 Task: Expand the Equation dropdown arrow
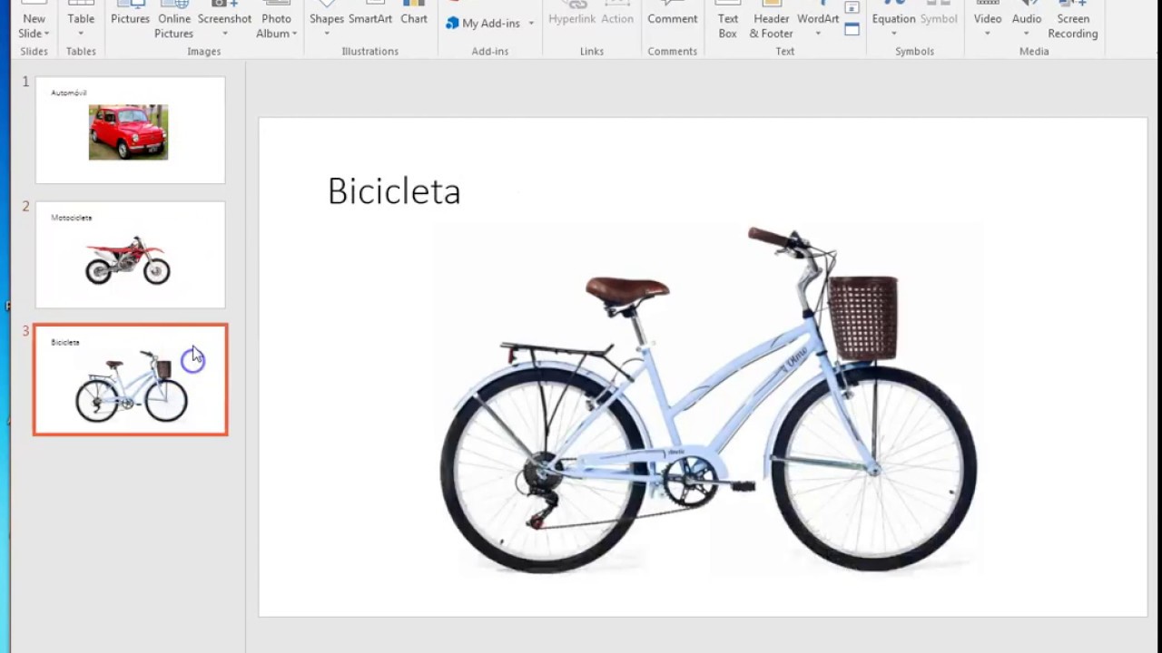click(893, 34)
